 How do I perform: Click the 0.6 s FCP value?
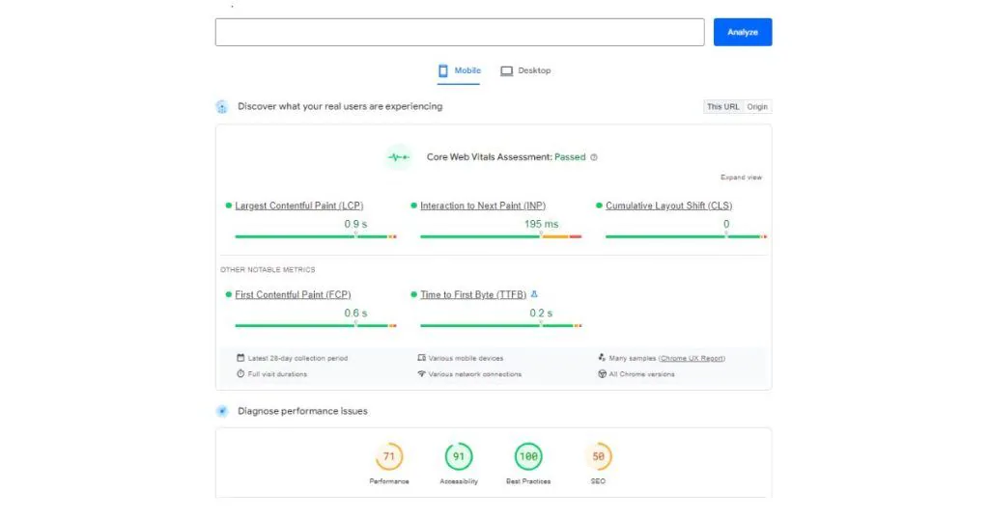(355, 313)
